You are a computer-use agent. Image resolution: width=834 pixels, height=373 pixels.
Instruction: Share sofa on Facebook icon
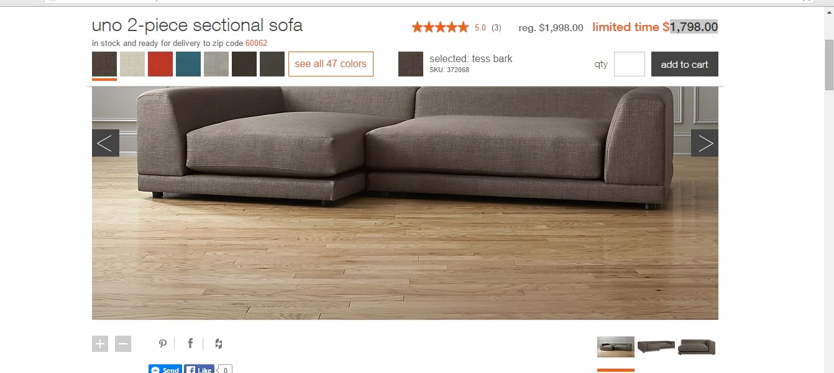190,344
